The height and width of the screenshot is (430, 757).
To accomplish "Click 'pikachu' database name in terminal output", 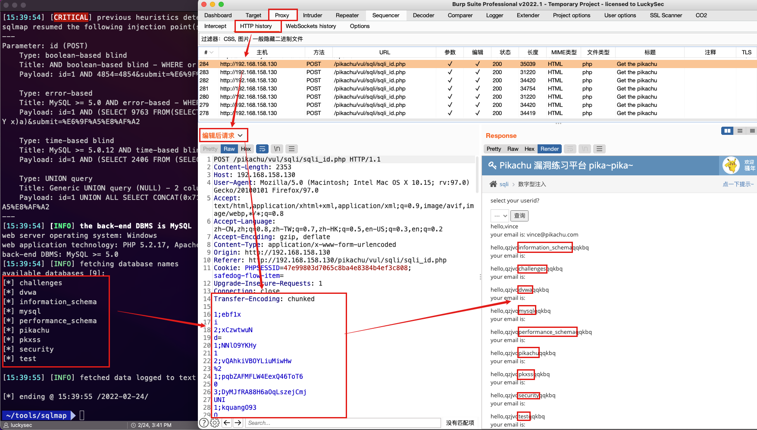I will click(34, 330).
